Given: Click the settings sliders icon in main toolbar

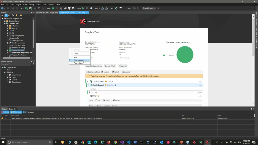Looking at the screenshot, I should pyautogui.click(x=121, y=8).
